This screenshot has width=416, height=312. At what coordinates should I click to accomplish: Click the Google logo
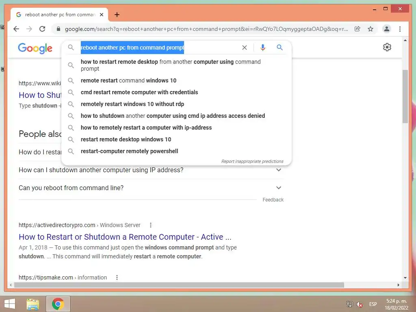click(35, 48)
